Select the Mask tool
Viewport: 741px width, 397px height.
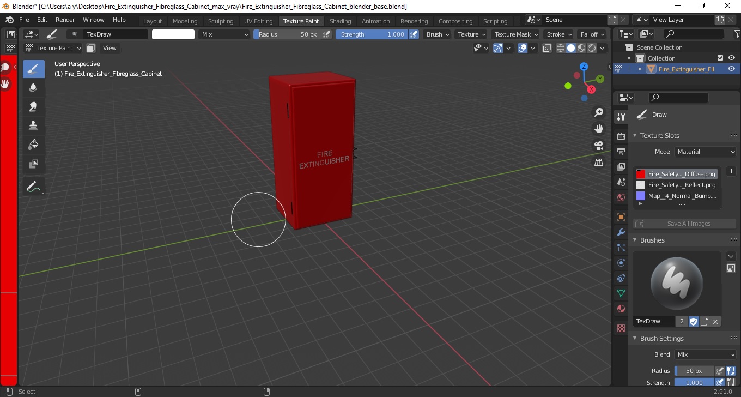click(34, 164)
